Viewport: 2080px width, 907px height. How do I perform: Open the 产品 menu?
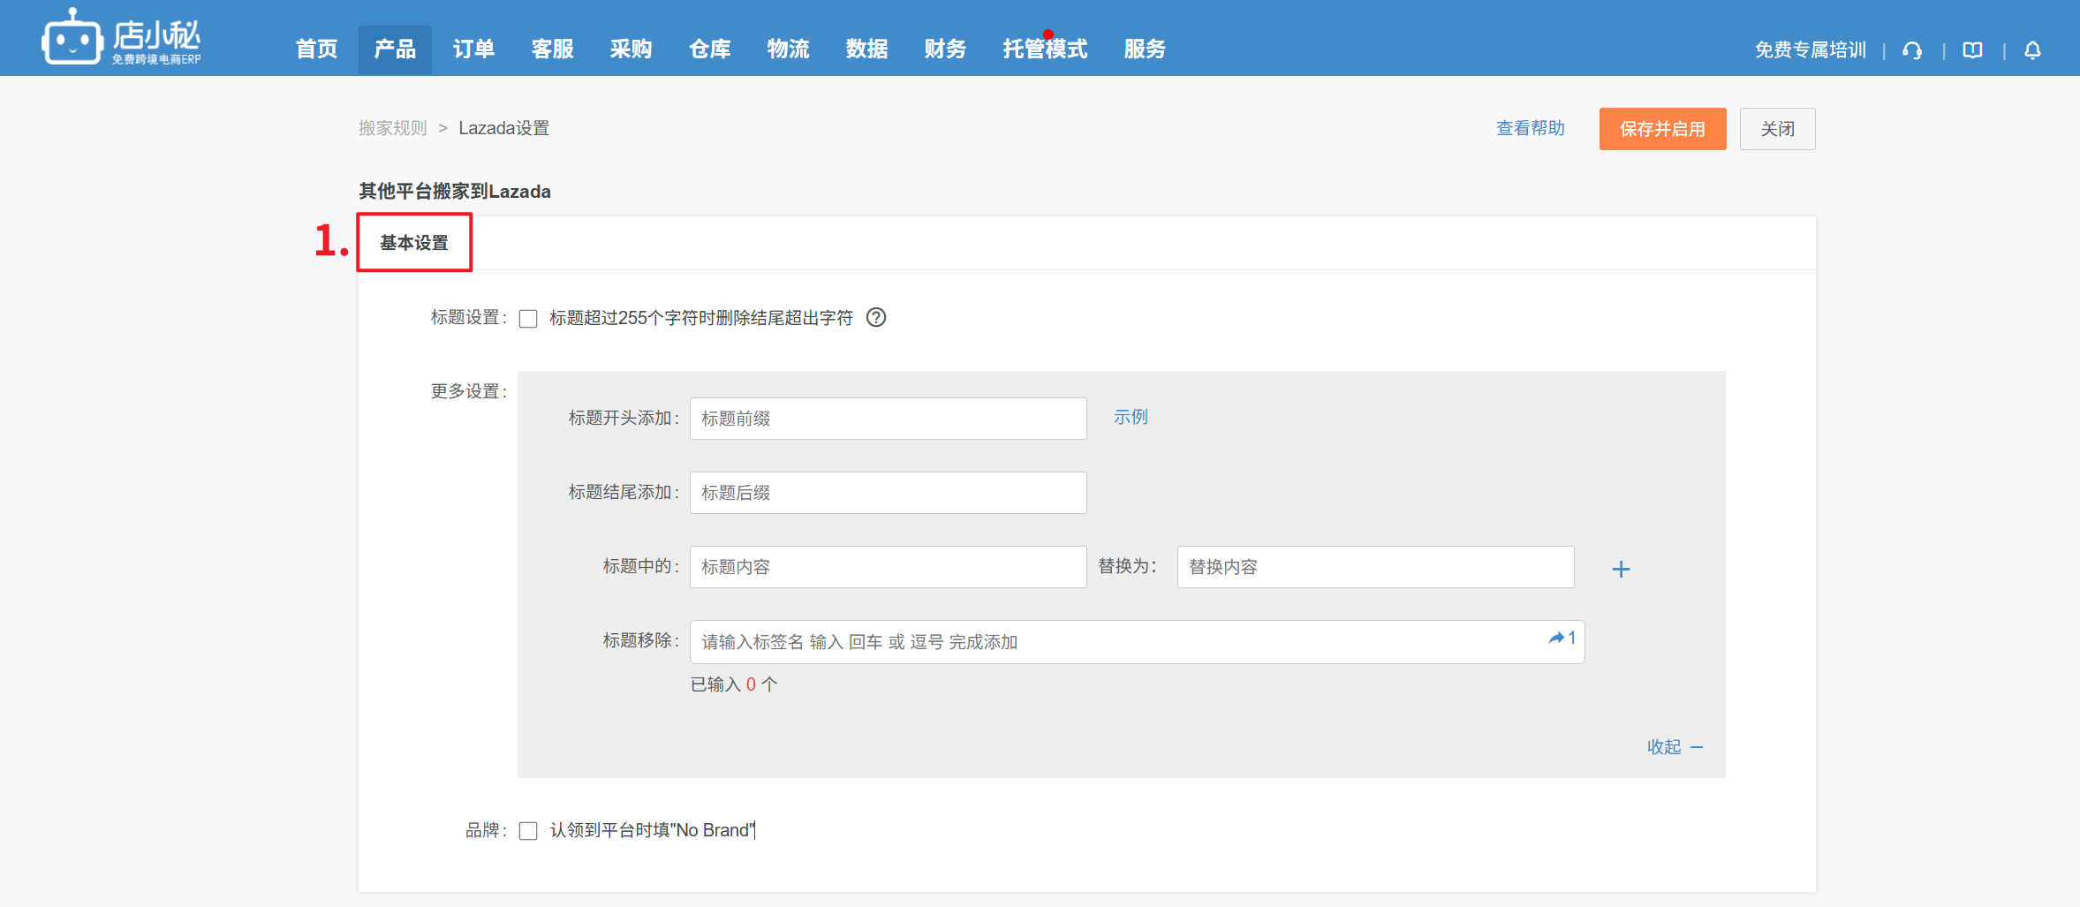395,49
